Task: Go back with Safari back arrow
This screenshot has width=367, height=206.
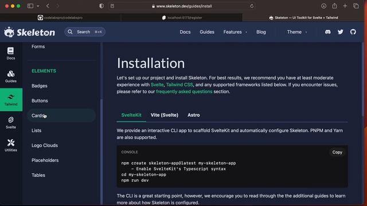Action: click(48, 6)
